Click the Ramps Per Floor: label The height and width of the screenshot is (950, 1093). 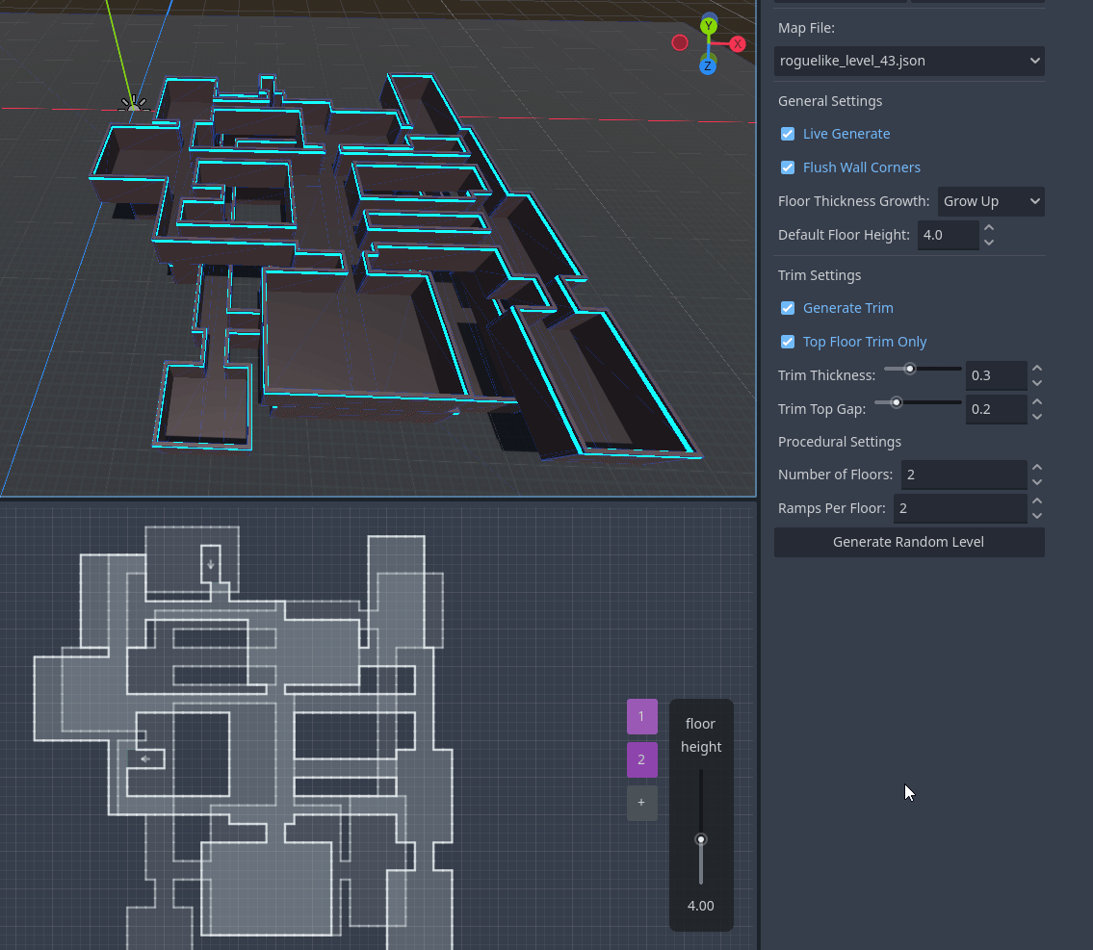coord(832,508)
